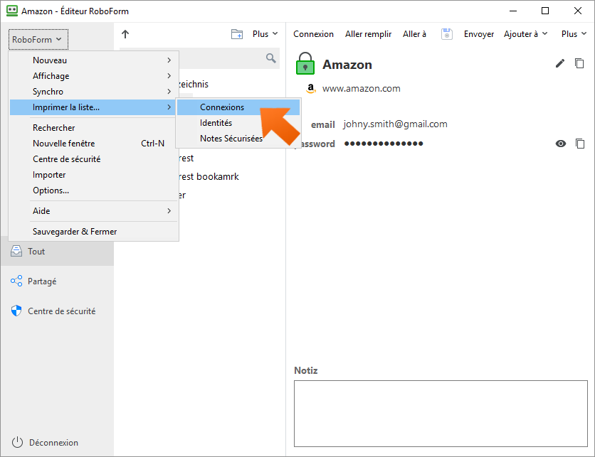
Task: Close the RoboForm editor window
Action: click(578, 11)
